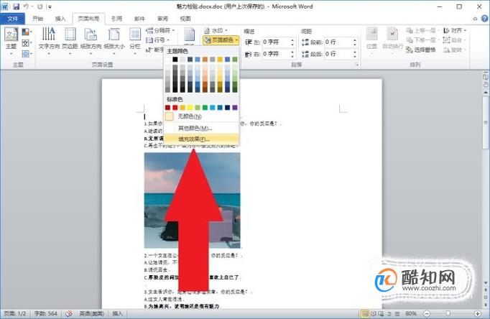Click the zoom out minus button
The image size is (490, 319).
coord(427,313)
